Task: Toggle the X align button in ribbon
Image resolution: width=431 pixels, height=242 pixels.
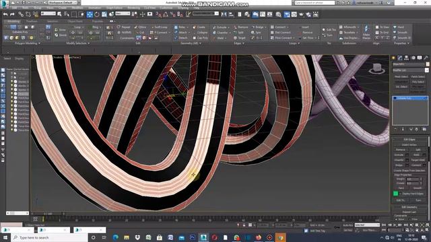Action: 377,38
